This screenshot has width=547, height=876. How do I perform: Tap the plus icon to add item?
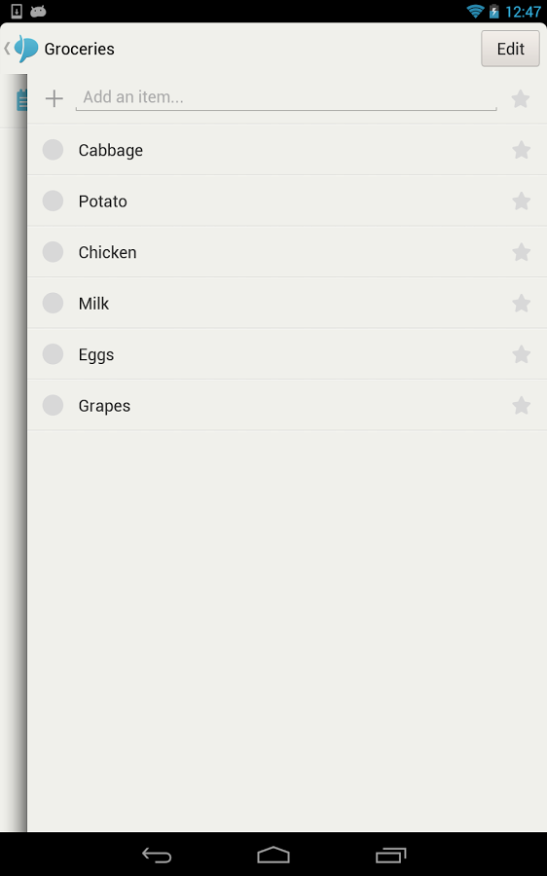pos(55,98)
